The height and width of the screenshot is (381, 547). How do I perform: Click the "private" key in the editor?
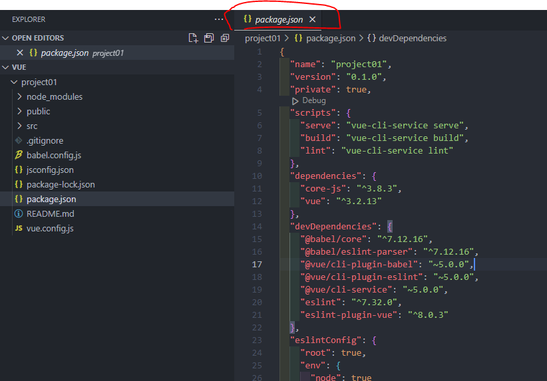(x=313, y=90)
